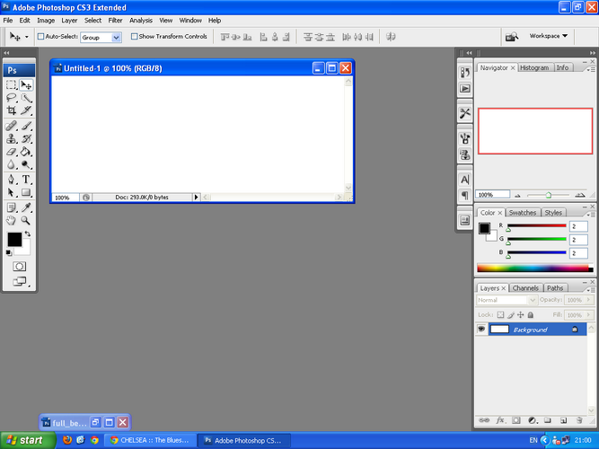The width and height of the screenshot is (599, 449).
Task: Open the Image menu
Action: [x=46, y=21]
